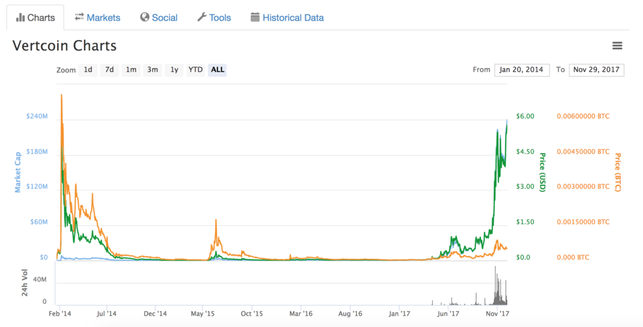Click the 0.00150000 BTC label

[x=583, y=222]
